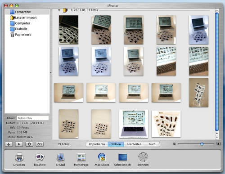Play slideshow with the play button

[x=19, y=144]
